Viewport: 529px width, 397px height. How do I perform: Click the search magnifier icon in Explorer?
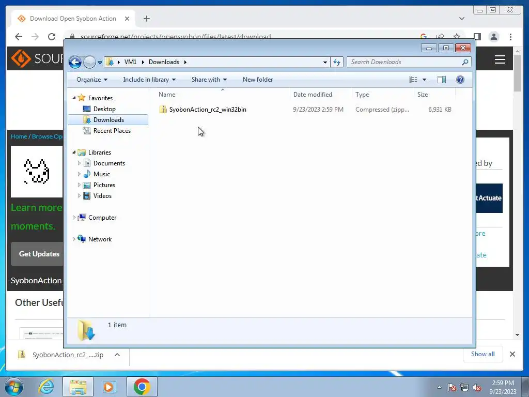[x=465, y=62]
